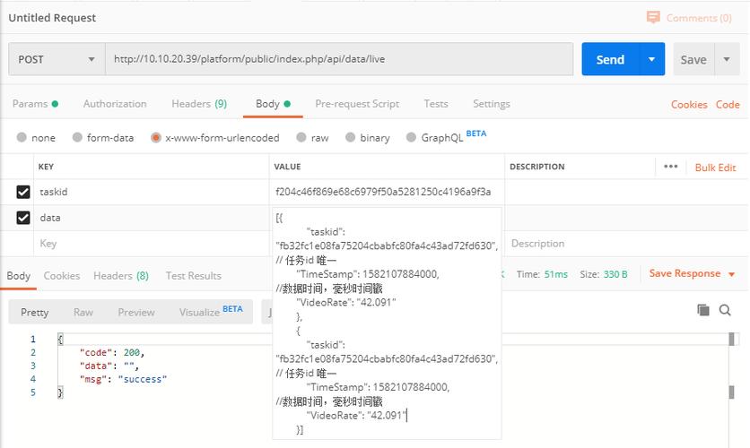Image resolution: width=750 pixels, height=448 pixels.
Task: Select the raw body type
Action: point(312,138)
